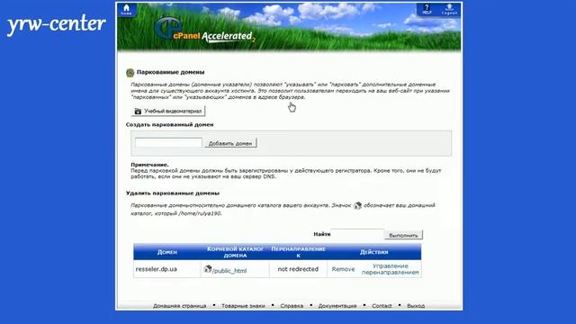Click the Contact footer link
576x324 pixels.
(382, 306)
